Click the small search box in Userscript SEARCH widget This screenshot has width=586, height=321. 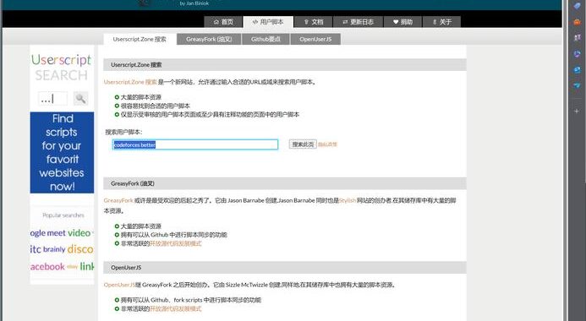pyautogui.click(x=53, y=99)
